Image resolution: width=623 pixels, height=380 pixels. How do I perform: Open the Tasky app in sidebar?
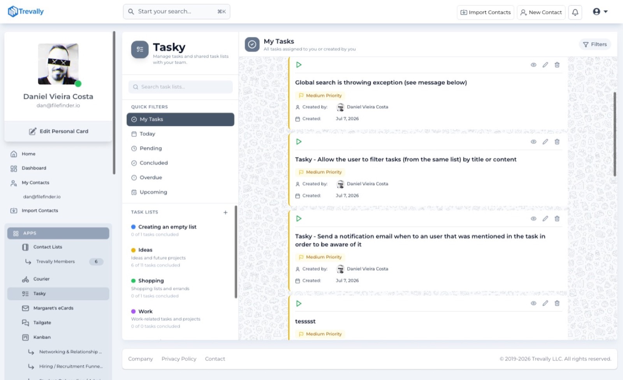[x=58, y=294]
